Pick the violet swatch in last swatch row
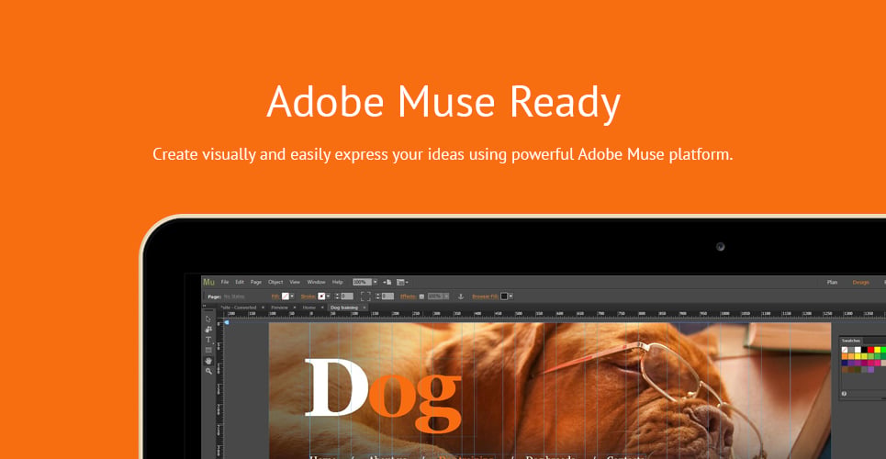Image resolution: width=886 pixels, height=459 pixels. click(x=870, y=370)
